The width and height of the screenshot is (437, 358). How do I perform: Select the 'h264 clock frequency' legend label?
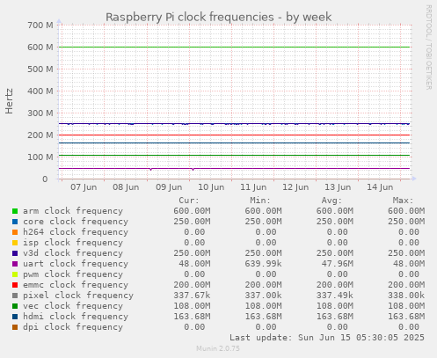(x=76, y=232)
